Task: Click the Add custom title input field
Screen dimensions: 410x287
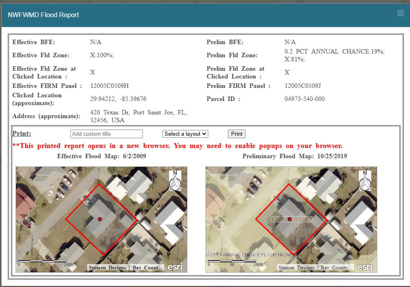Action: [x=106, y=134]
